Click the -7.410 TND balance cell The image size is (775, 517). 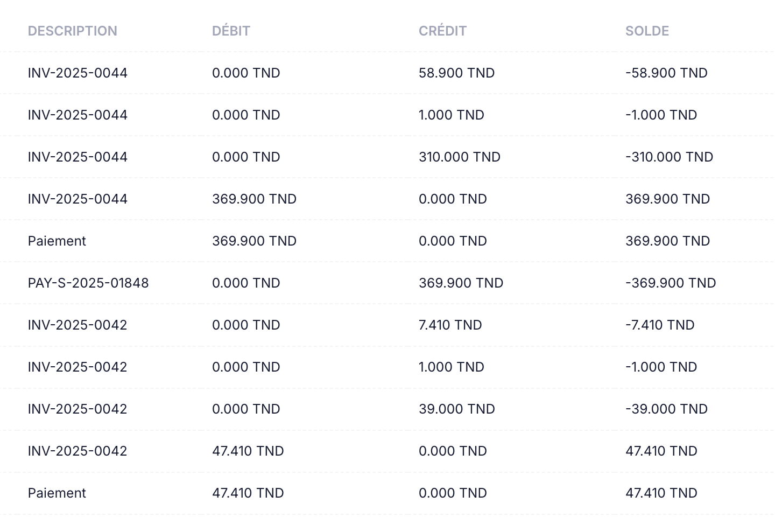point(660,325)
